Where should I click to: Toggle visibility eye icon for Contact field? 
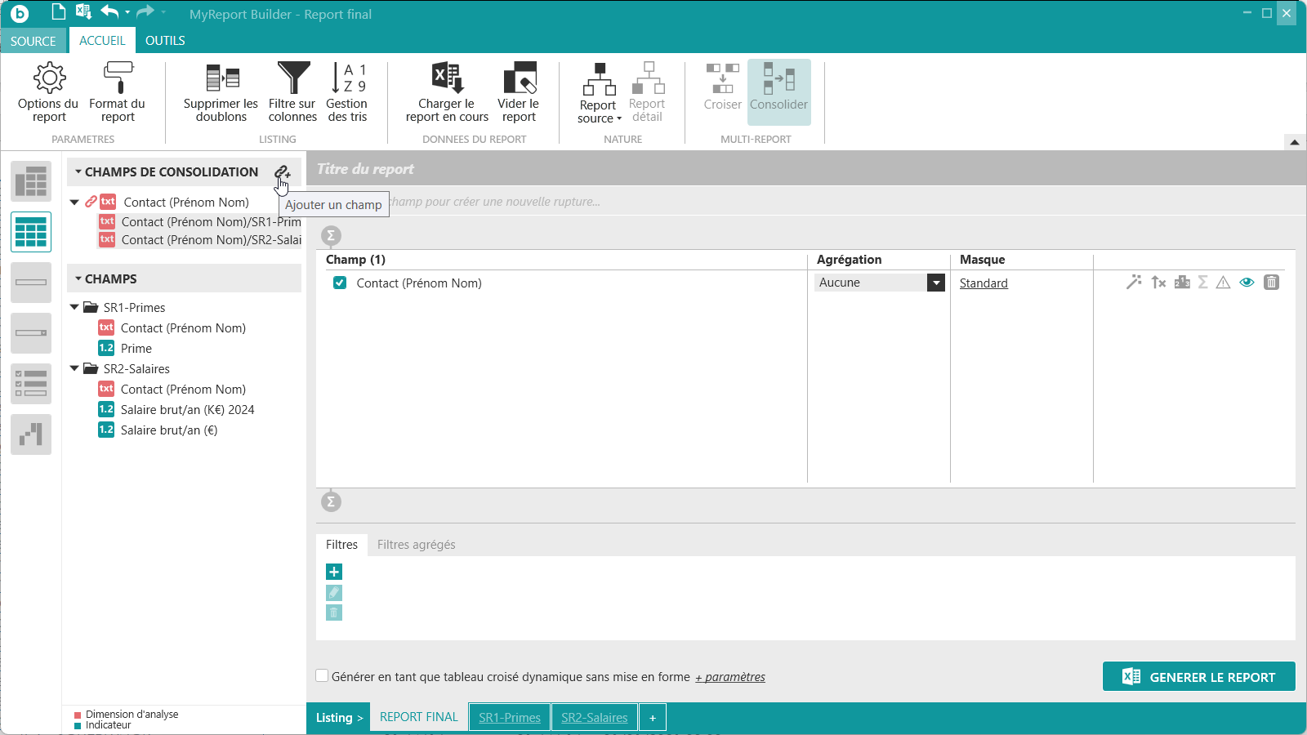point(1247,283)
